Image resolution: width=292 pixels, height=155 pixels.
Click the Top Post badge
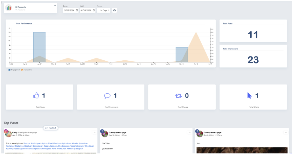pyautogui.click(x=51, y=128)
